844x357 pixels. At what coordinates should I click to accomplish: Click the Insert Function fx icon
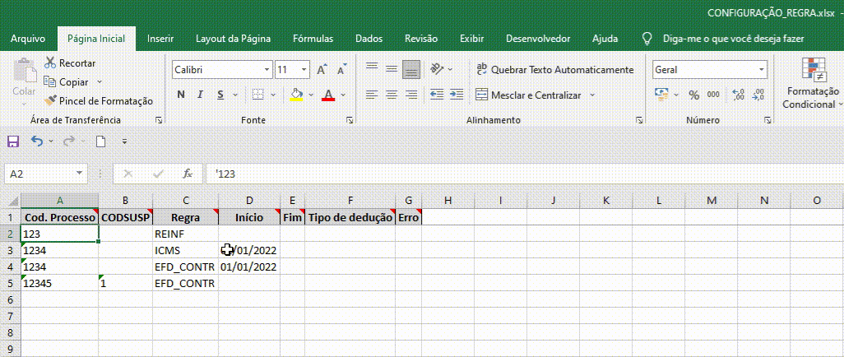(188, 174)
